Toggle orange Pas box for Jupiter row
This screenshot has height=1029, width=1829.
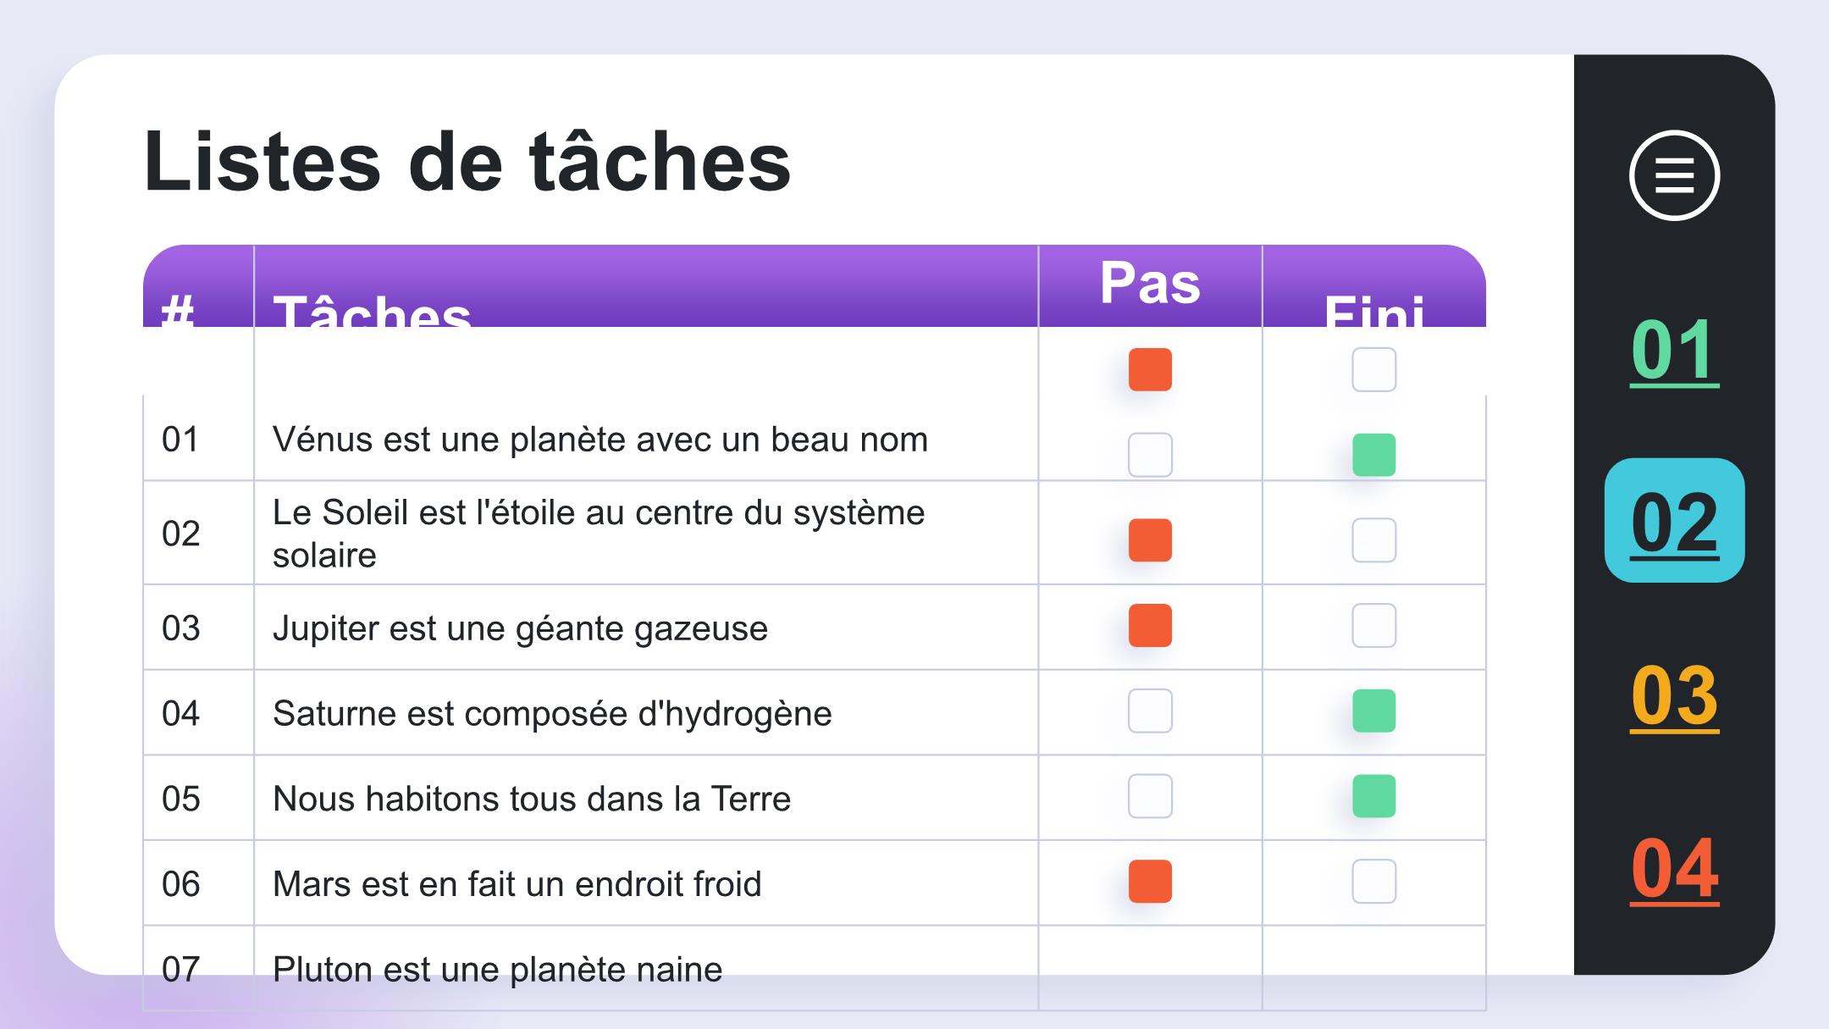(x=1150, y=625)
